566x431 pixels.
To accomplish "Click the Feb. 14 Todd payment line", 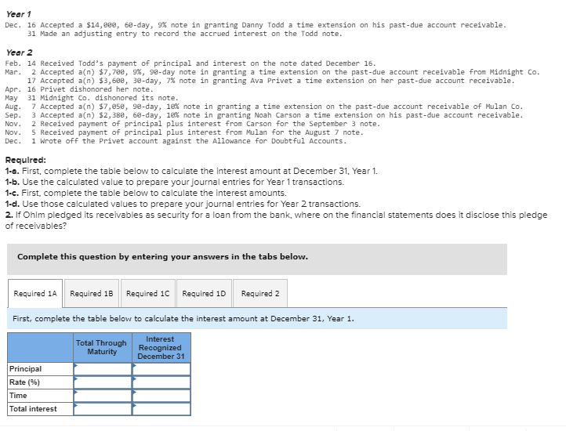I will point(190,63).
